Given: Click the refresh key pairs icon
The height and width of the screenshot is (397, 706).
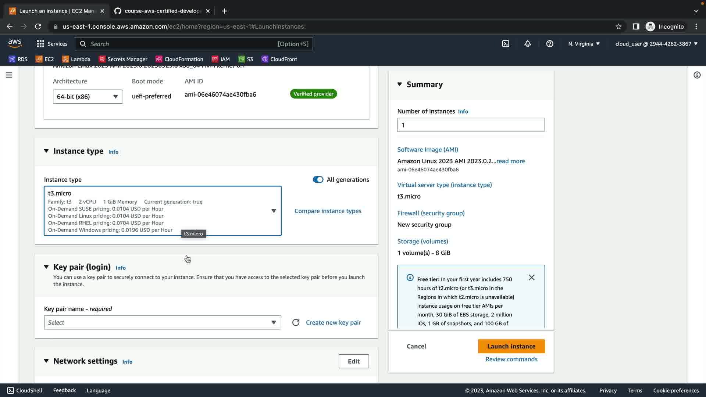Looking at the screenshot, I should coord(296,322).
